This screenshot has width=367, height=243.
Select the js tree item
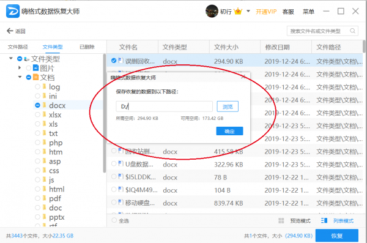pos(51,180)
